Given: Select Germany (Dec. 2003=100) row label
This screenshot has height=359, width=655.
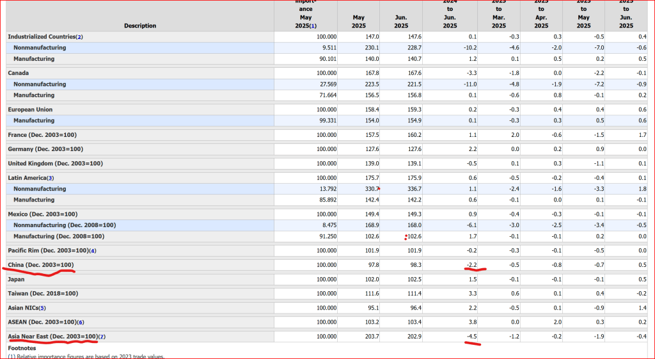Looking at the screenshot, I should pos(46,149).
